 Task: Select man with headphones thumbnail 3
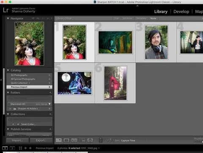[x=156, y=42]
